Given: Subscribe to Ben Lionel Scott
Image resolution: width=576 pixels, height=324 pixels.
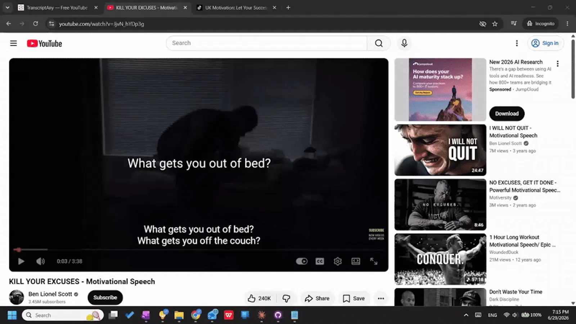Looking at the screenshot, I should pyautogui.click(x=105, y=297).
